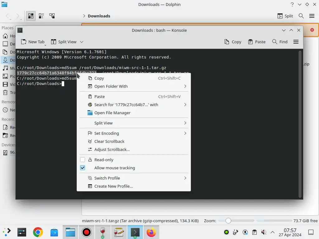Switch Dolphin to Compact view mode
The width and height of the screenshot is (319, 239).
click(41, 16)
